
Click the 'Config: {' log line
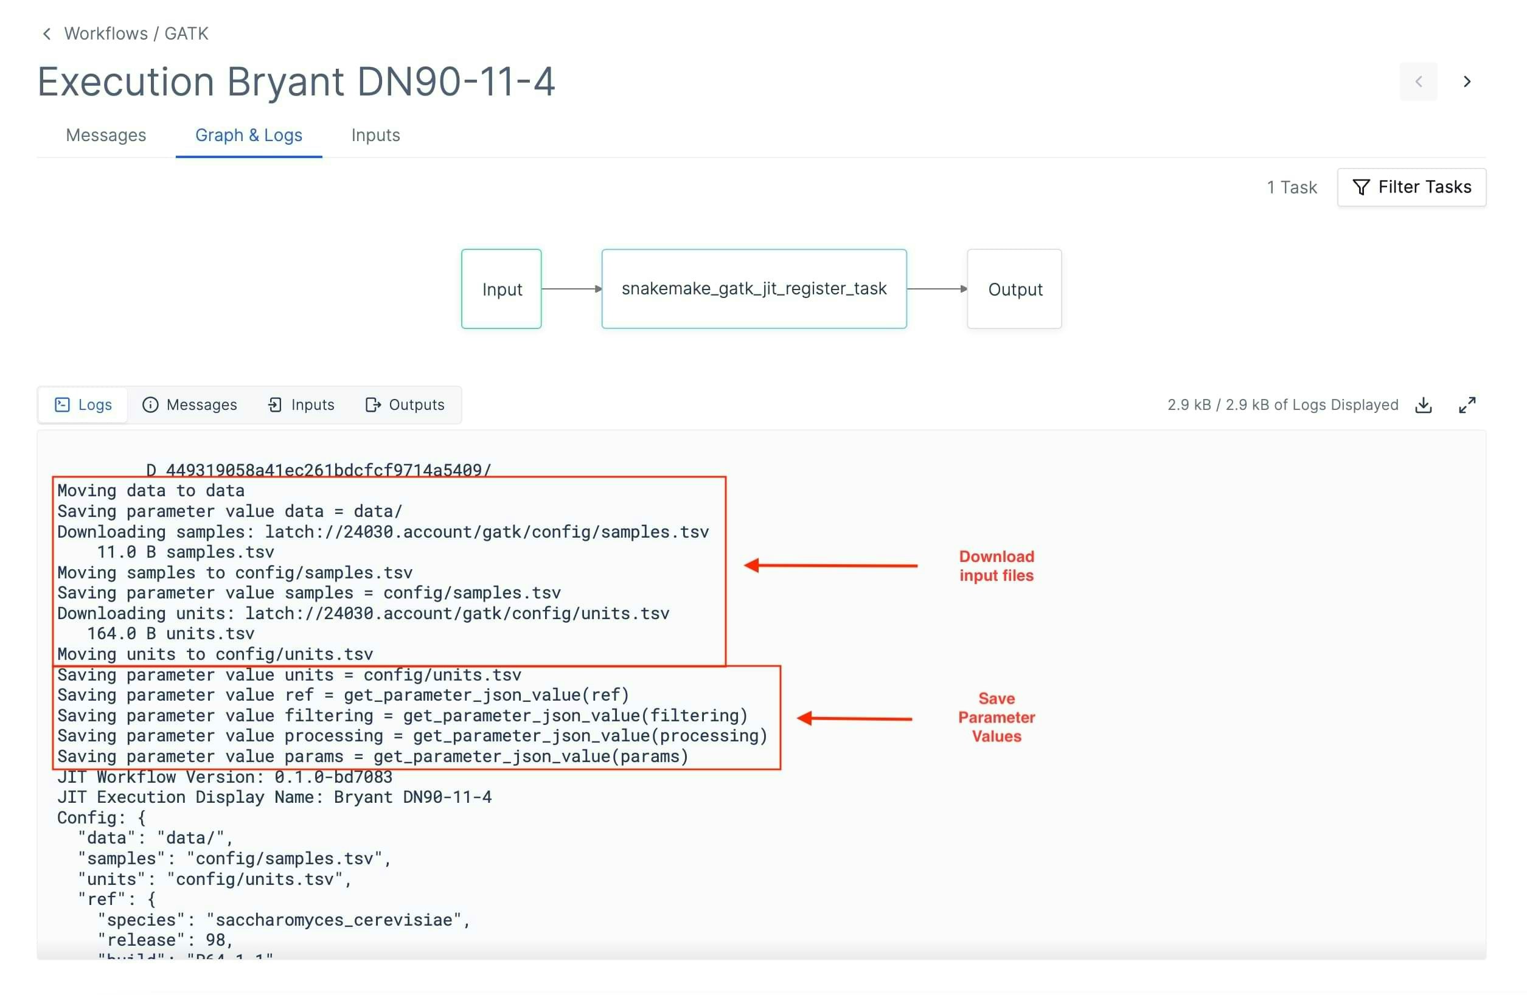102,818
